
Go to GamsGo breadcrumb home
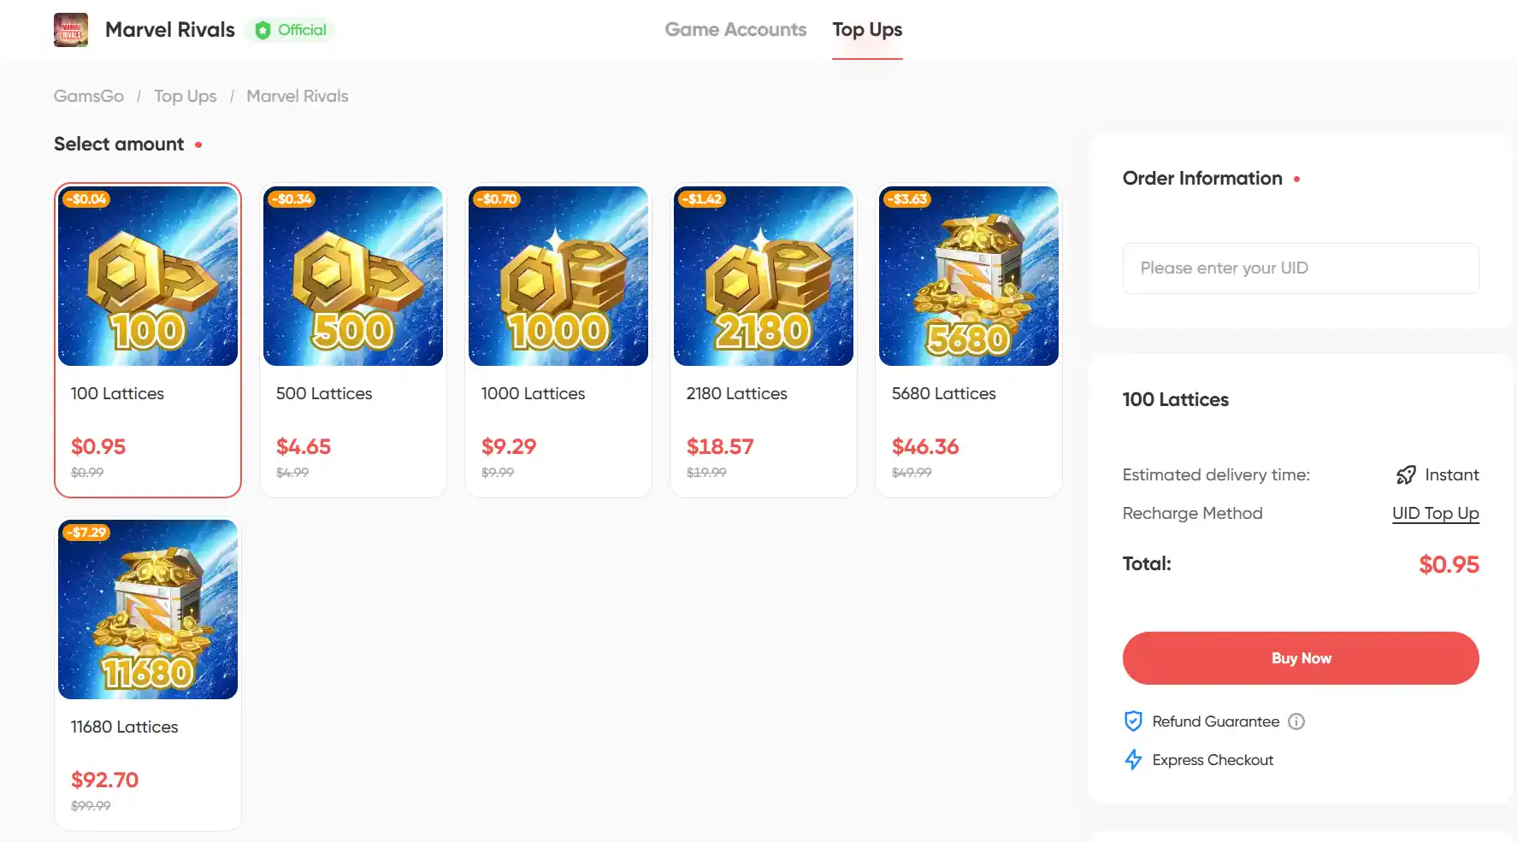tap(89, 97)
